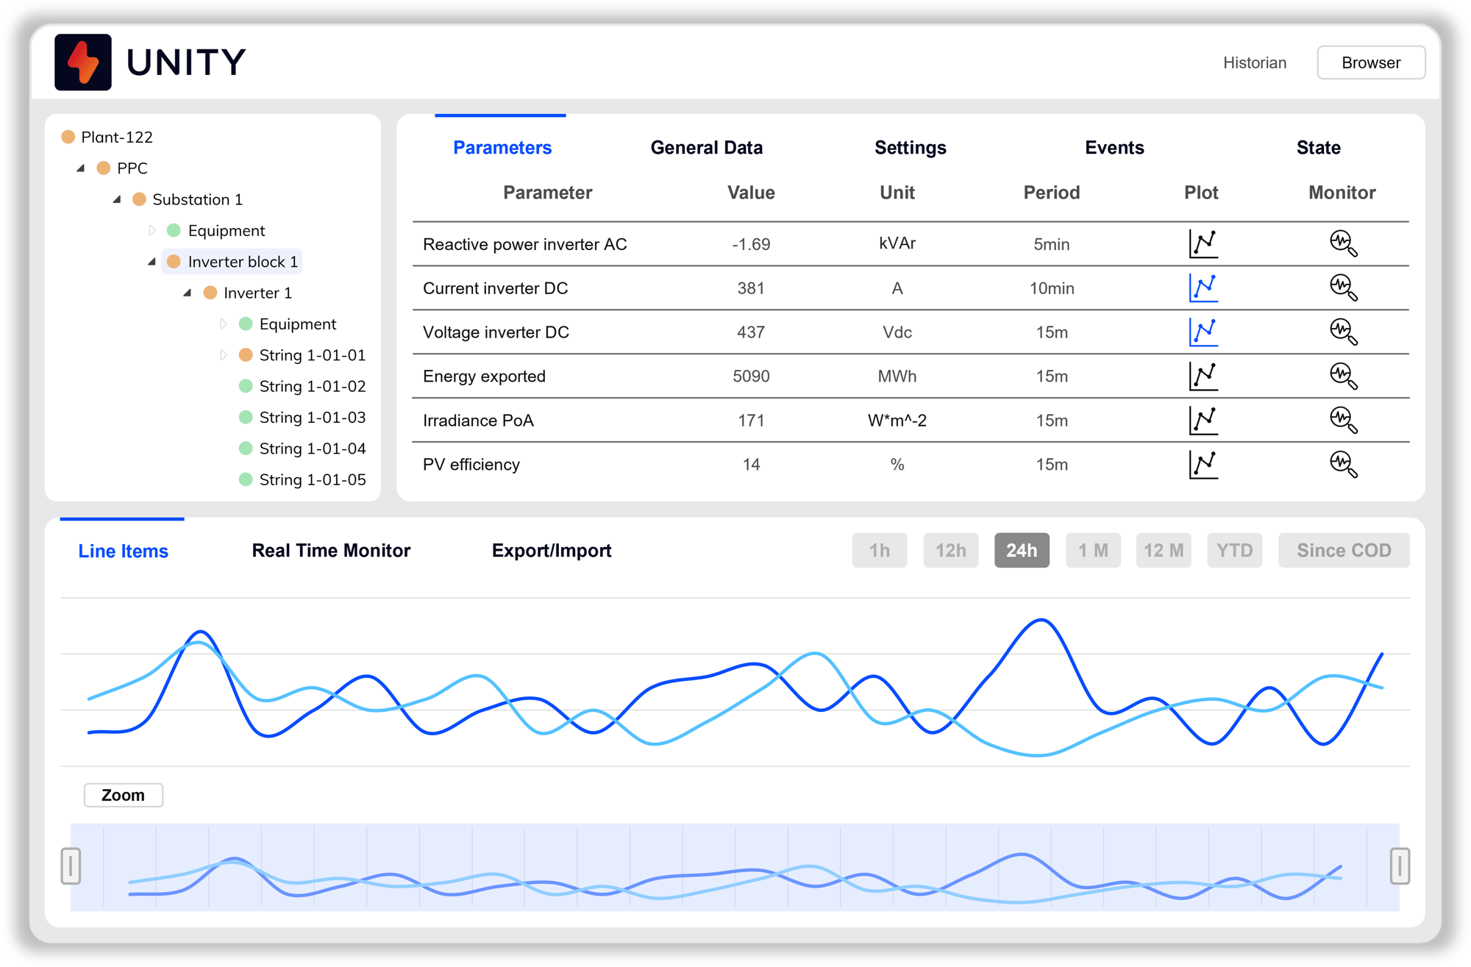Grab the left range slider handle

tap(71, 866)
